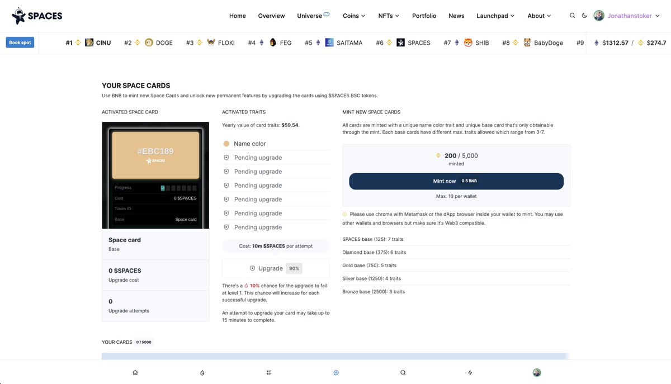Click the yearly value $59.54 text
This screenshot has height=384, width=671.
[290, 125]
